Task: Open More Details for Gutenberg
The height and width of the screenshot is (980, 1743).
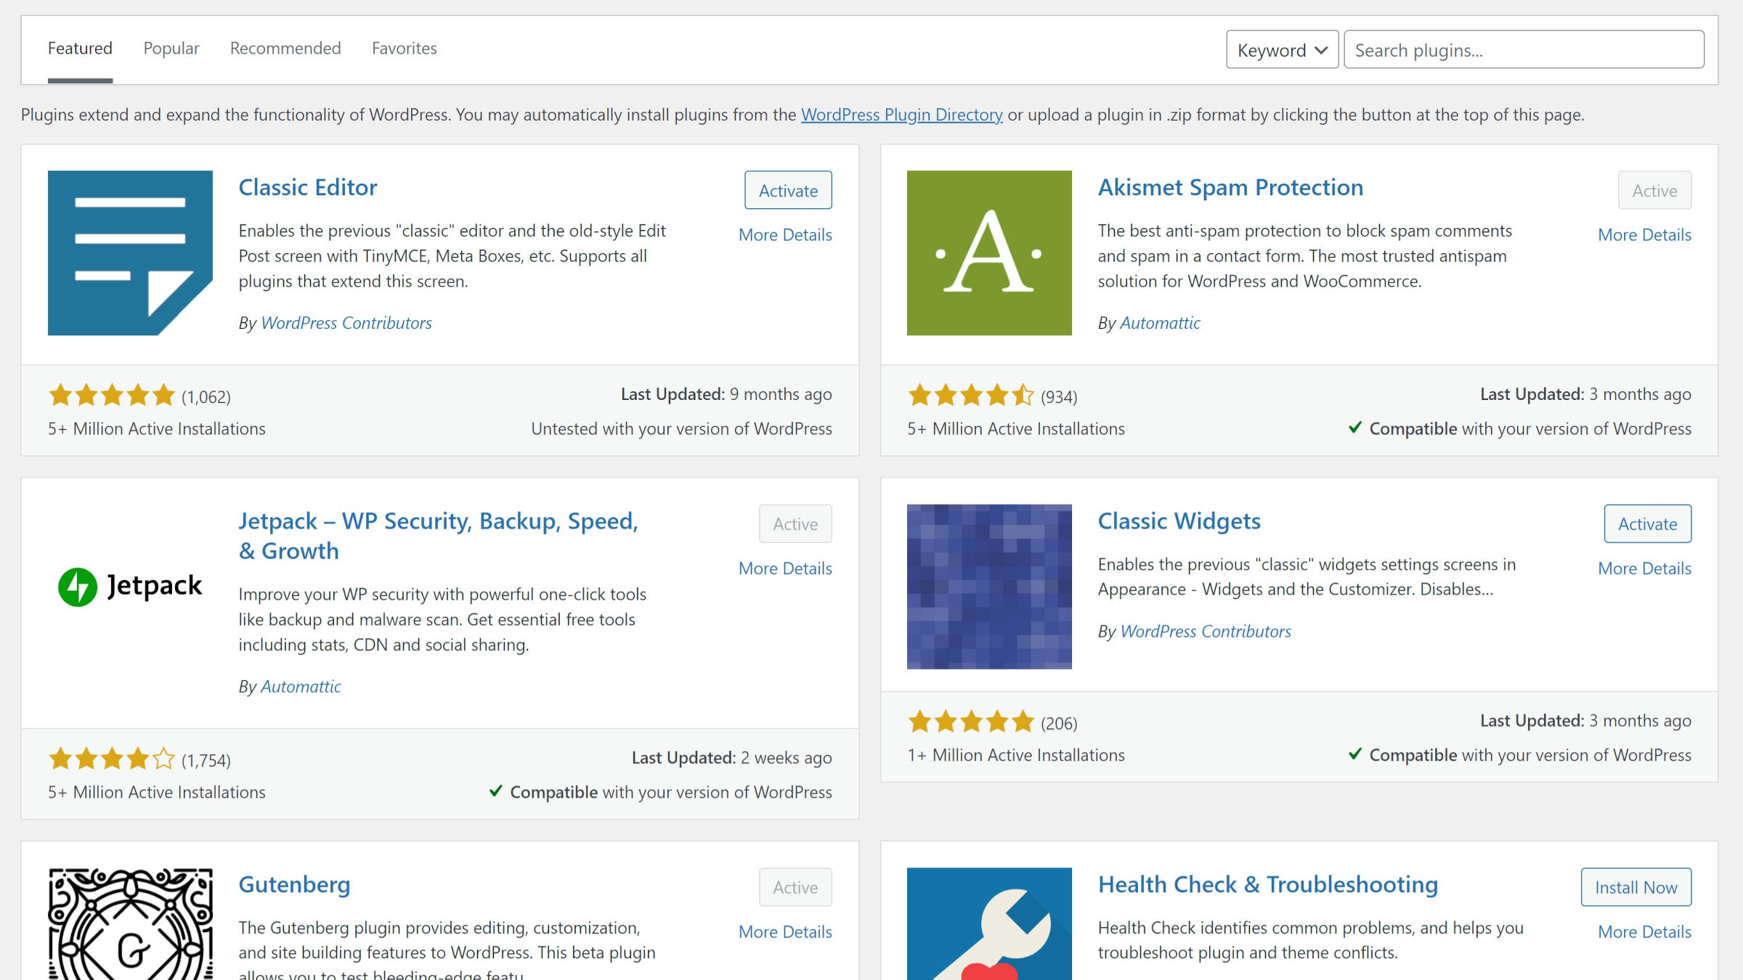Action: click(x=785, y=931)
